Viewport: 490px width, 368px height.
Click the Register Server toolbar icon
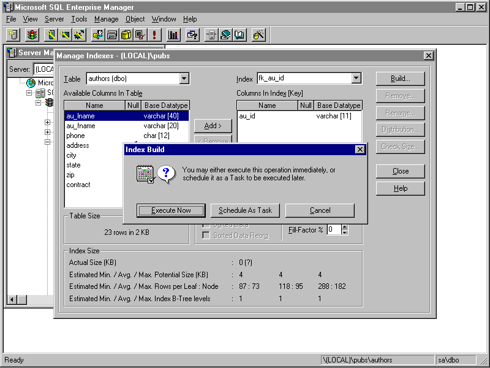pos(13,35)
